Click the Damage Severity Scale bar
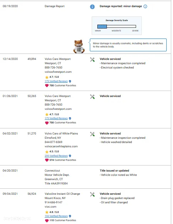This screenshot has width=173, height=224. pyautogui.click(x=117, y=26)
